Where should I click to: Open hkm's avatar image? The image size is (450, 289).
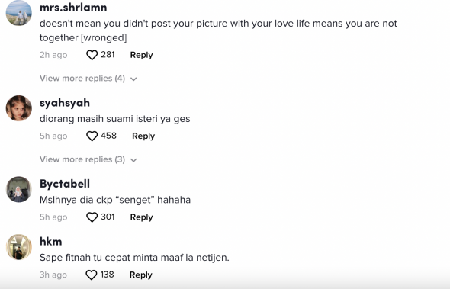pos(19,247)
